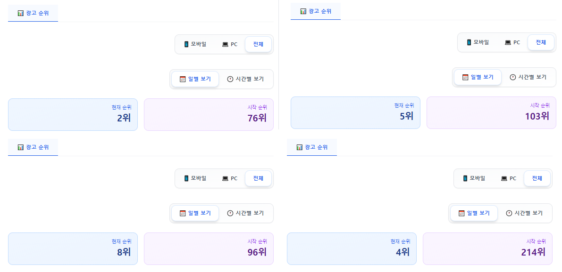Open the 광고 순위 tab above the 96위 card

[33, 147]
